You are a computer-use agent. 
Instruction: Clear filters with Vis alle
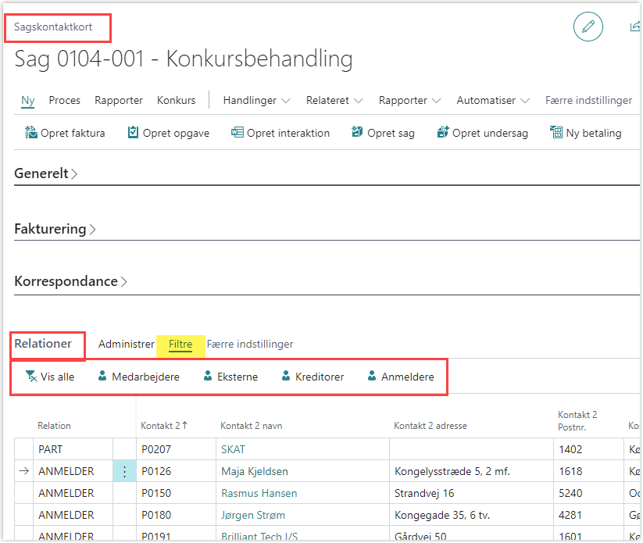(50, 377)
